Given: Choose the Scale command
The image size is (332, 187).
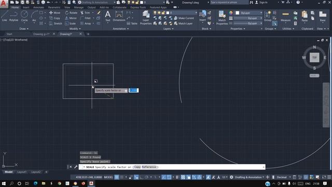Looking at the screenshot, I should 71,23.
